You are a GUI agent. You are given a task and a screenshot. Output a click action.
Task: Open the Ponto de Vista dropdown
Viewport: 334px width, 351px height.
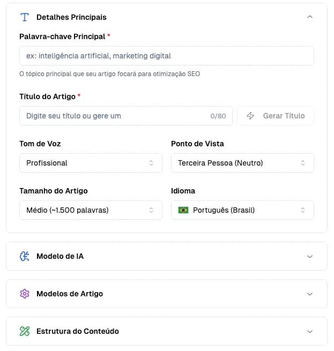(242, 163)
